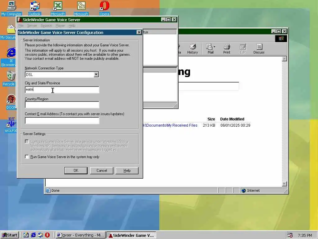Viewport: 318px width, 239px height.
Task: Click the greyed Edit toolbar icon
Action: [x=243, y=49]
